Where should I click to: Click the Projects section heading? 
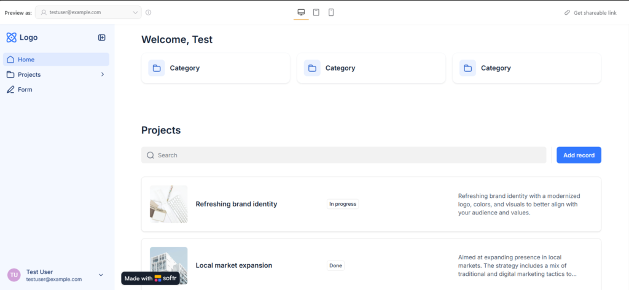pyautogui.click(x=161, y=130)
